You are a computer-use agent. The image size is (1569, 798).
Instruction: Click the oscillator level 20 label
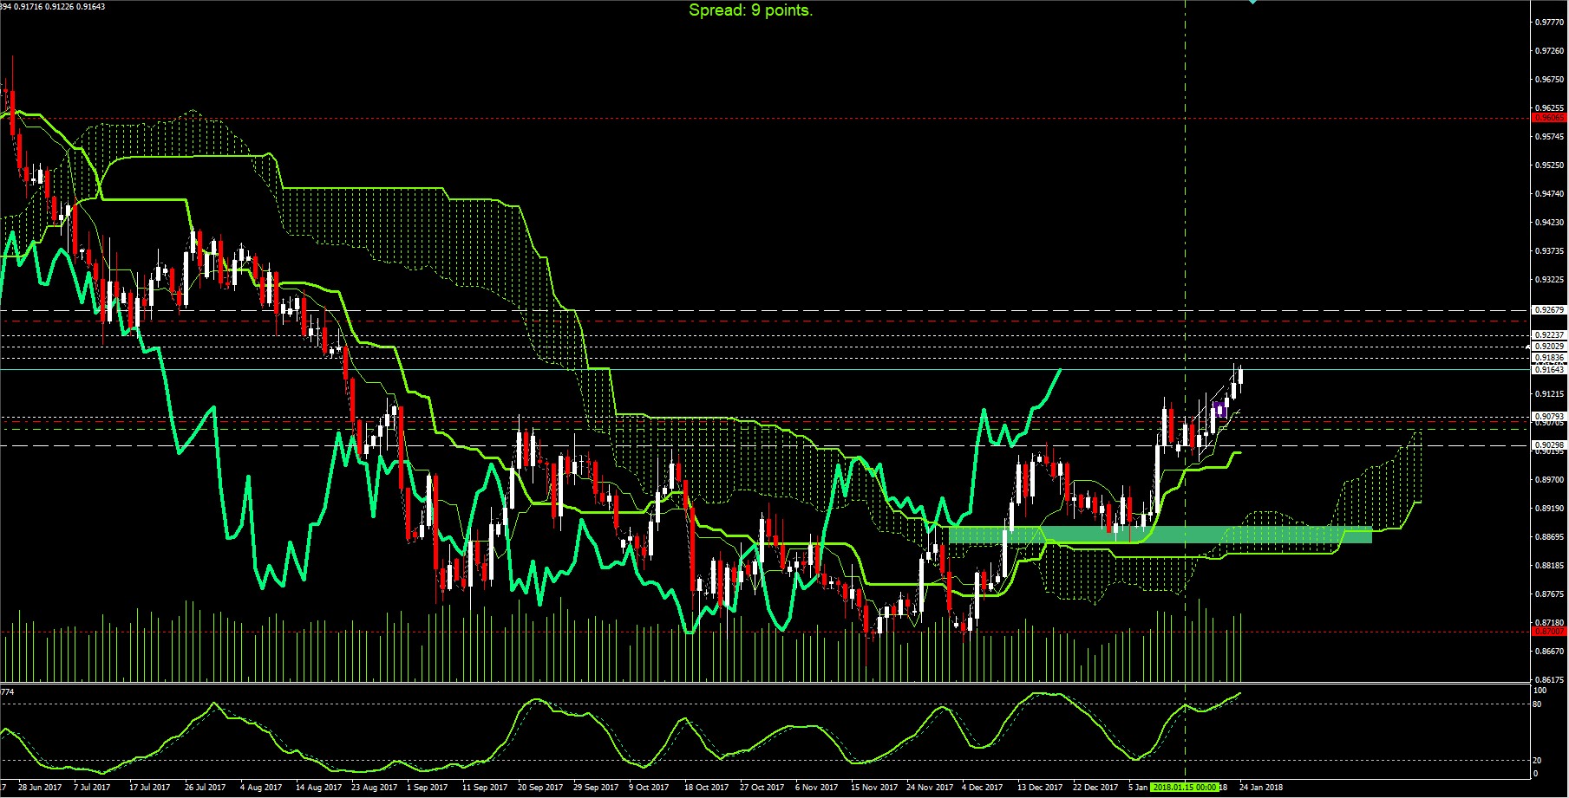tap(1537, 761)
